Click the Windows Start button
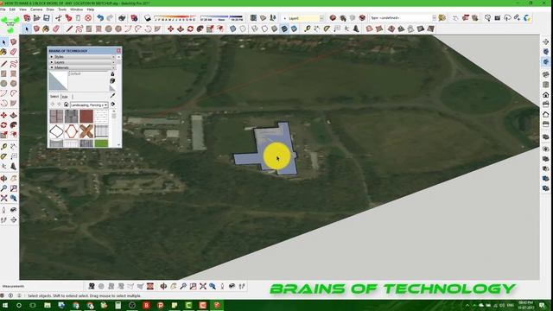The width and height of the screenshot is (553, 311). (5, 305)
